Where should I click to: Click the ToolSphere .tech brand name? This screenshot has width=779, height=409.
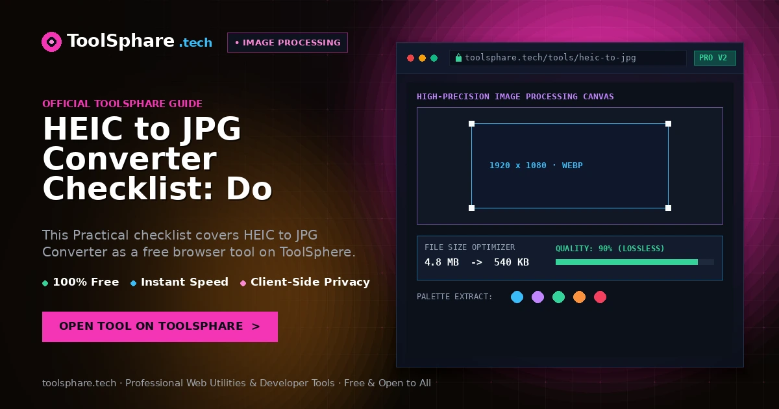coord(140,42)
